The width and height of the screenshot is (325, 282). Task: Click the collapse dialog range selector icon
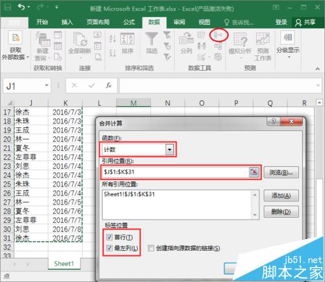coord(254,172)
